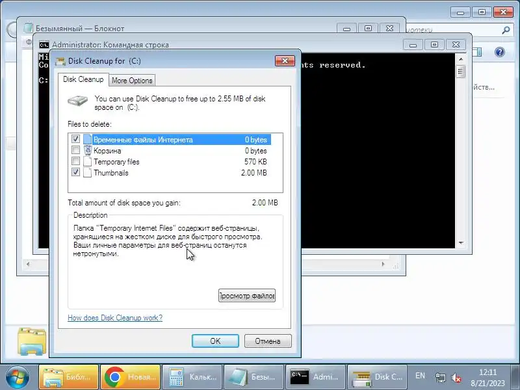Click Disk Cleanup taskbar button

tap(377, 377)
